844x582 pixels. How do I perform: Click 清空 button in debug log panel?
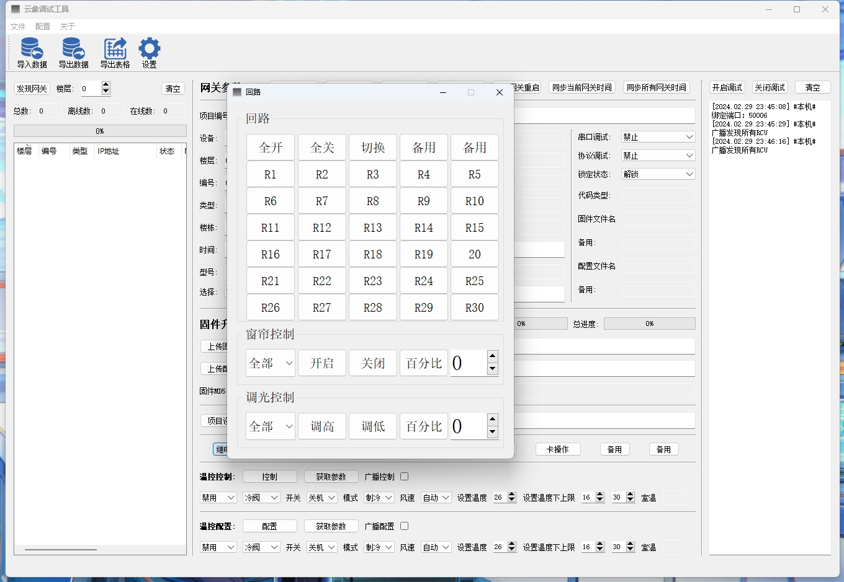[813, 87]
